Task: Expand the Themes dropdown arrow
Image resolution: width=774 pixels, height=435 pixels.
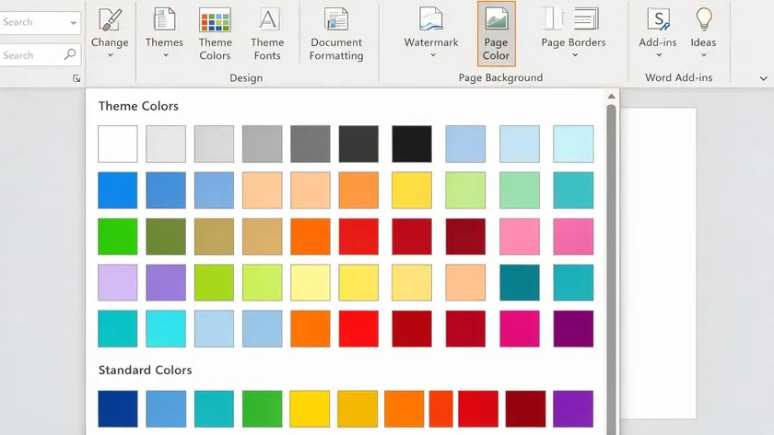Action: (166, 55)
